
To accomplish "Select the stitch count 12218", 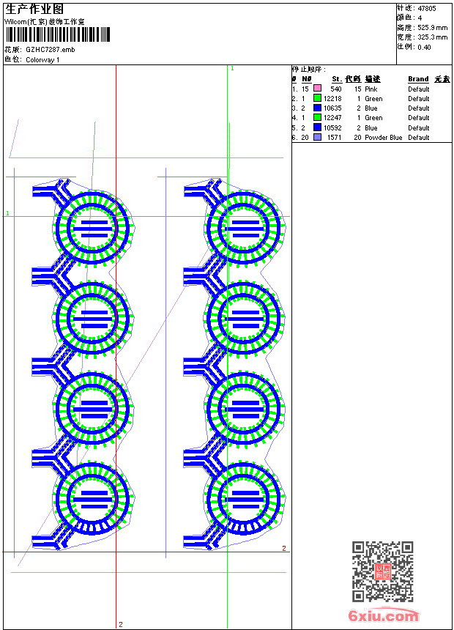I will click(332, 98).
